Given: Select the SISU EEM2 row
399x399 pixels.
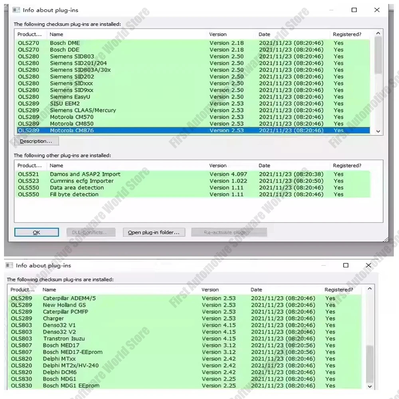Looking at the screenshot, I should (194, 104).
